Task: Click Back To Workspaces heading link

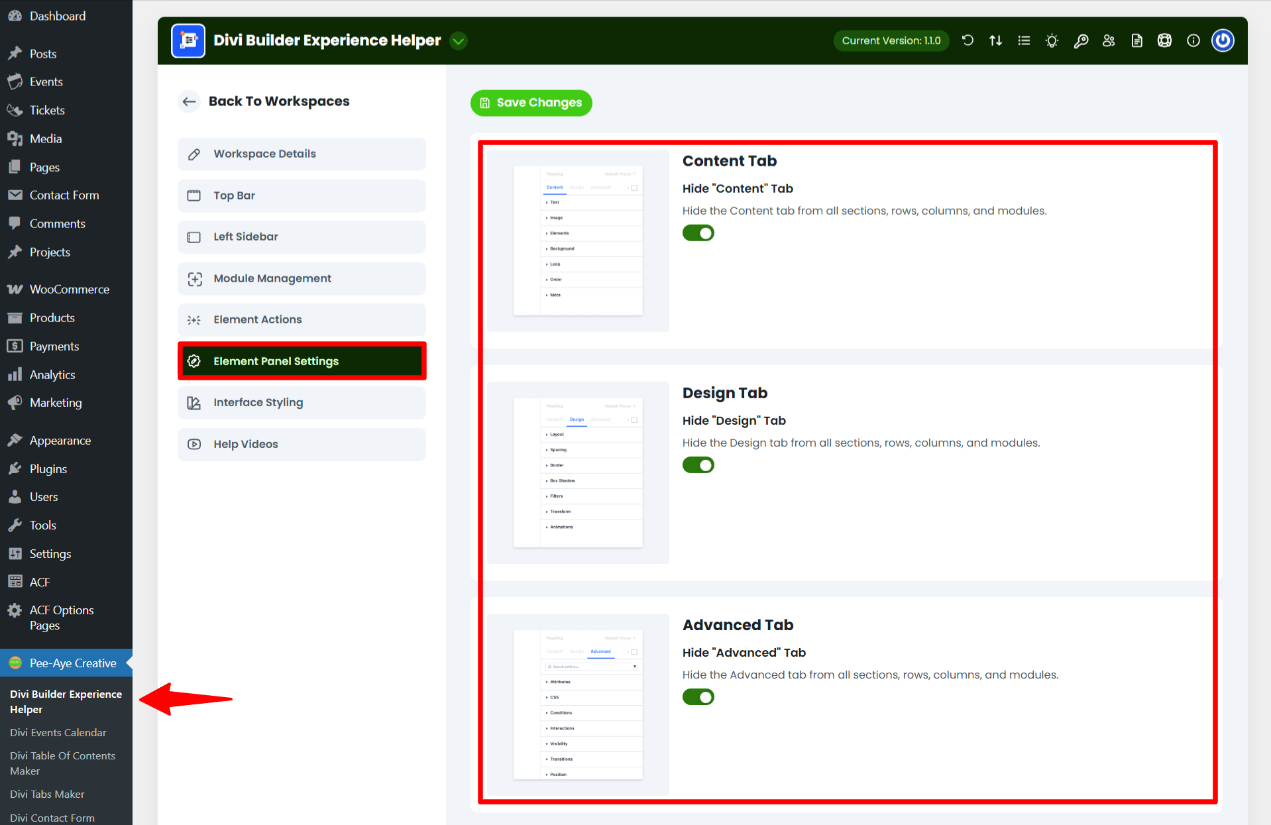Action: coord(279,101)
